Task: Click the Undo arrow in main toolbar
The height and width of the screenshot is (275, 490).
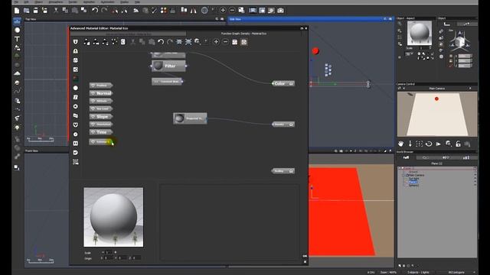Action: pos(95,10)
